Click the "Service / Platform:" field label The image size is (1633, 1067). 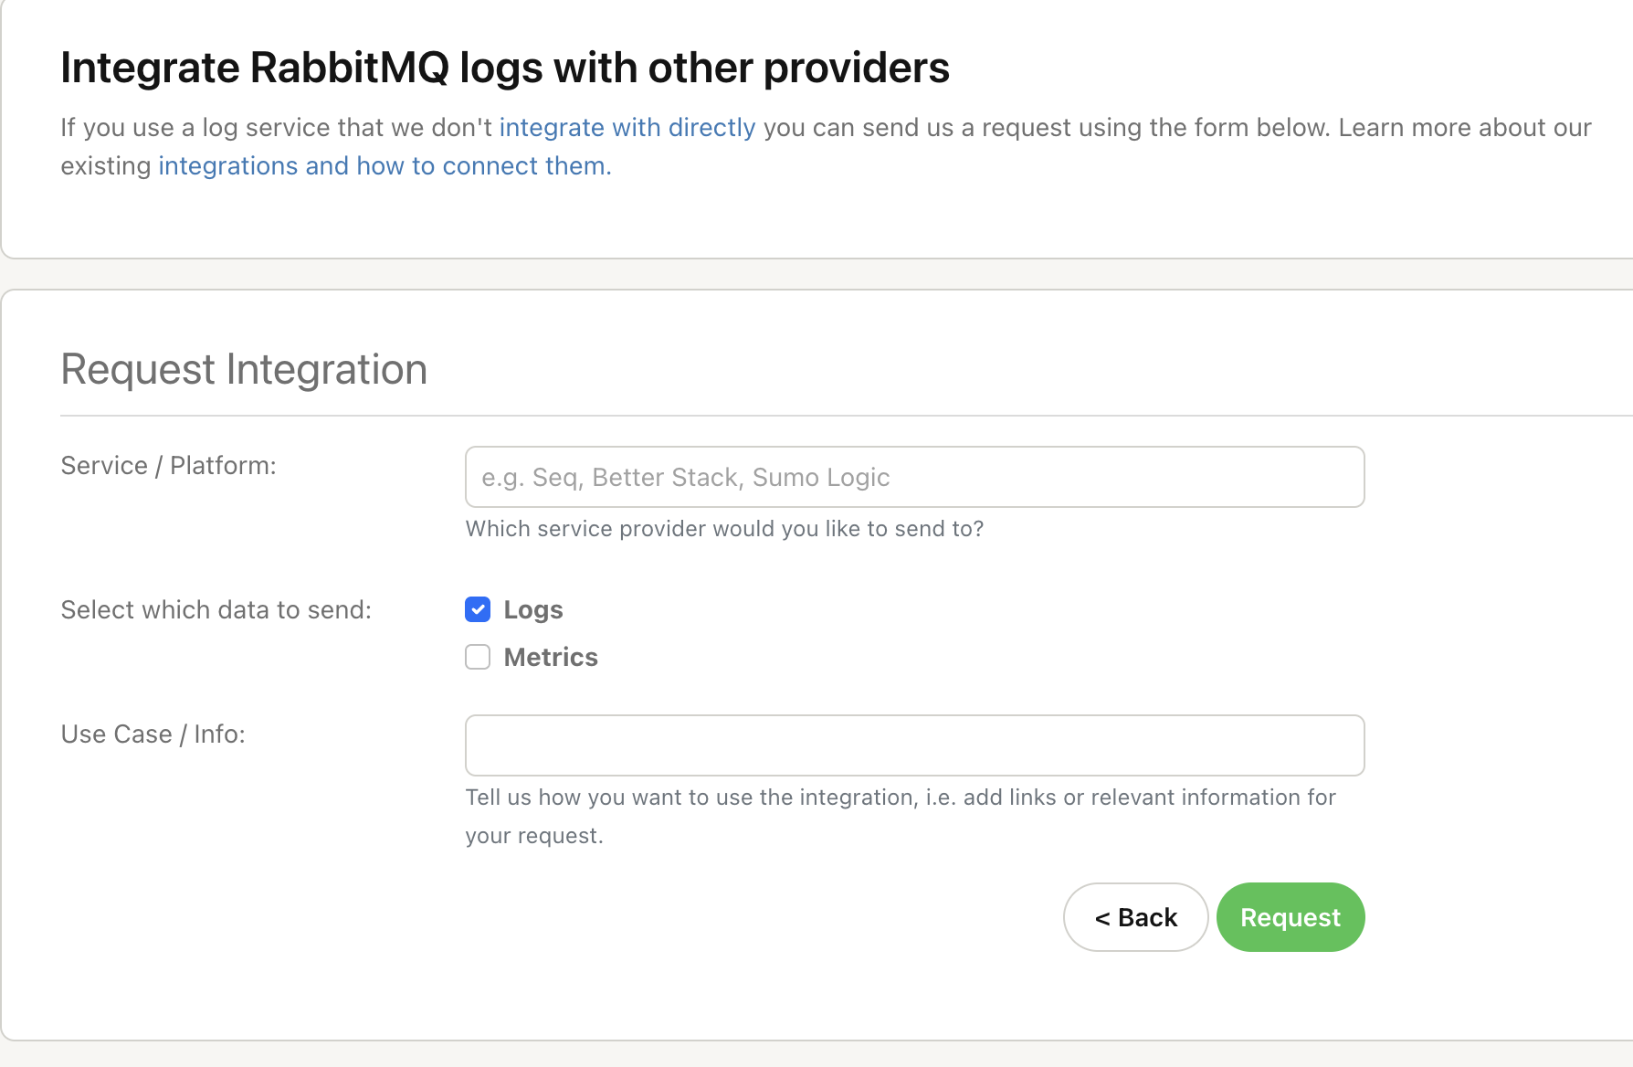[168, 466]
